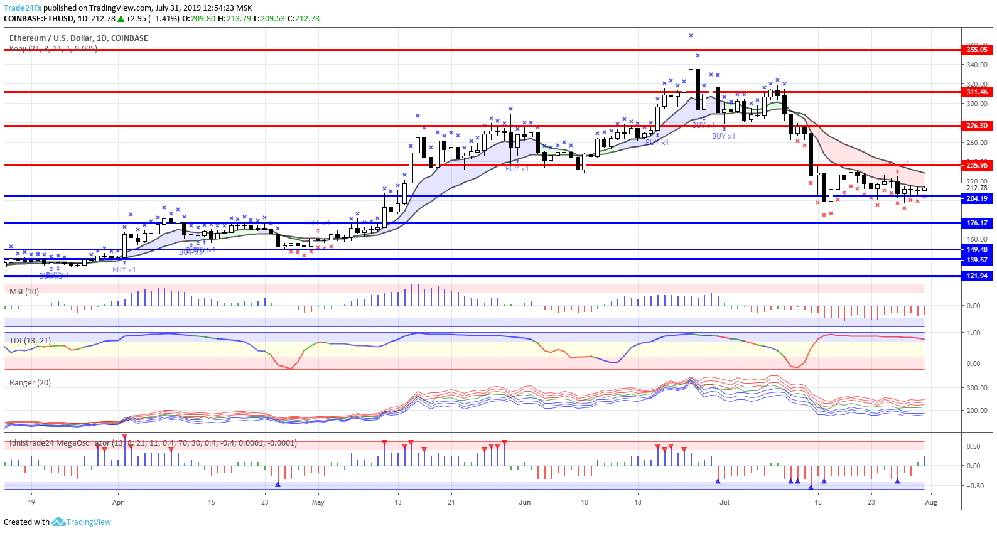Image resolution: width=997 pixels, height=533 pixels.
Task: Click the May date label on the time axis
Action: click(x=318, y=502)
